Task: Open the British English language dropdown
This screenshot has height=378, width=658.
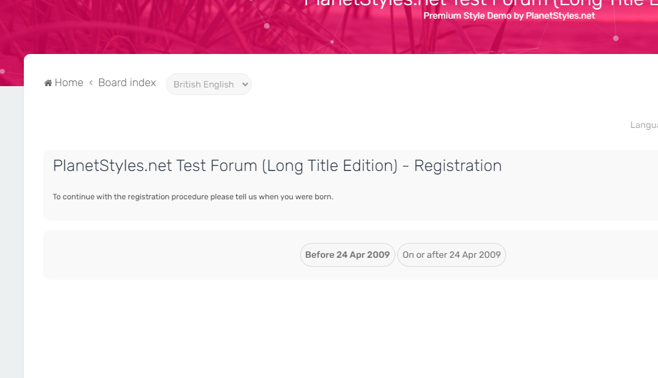Action: [x=203, y=84]
